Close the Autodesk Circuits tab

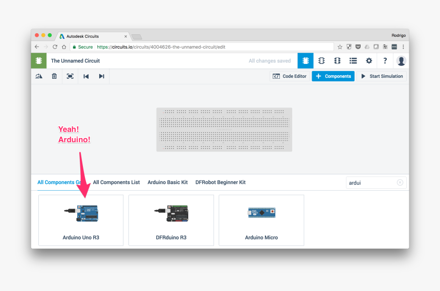point(125,36)
